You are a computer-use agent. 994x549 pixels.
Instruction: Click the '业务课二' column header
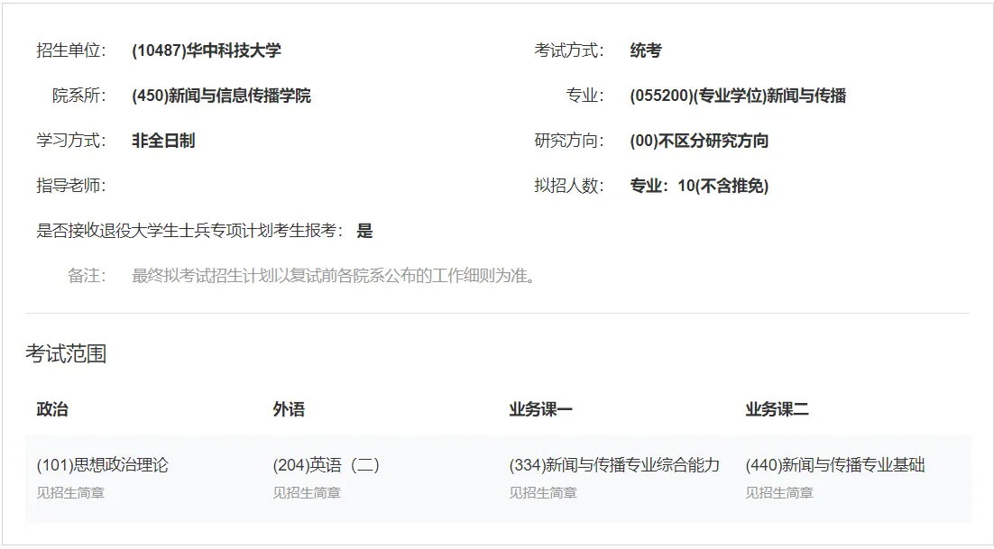click(x=778, y=409)
